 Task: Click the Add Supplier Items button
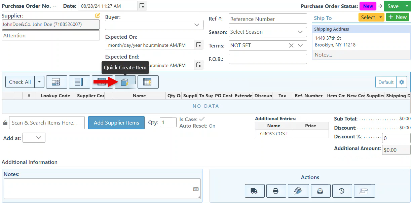point(116,123)
